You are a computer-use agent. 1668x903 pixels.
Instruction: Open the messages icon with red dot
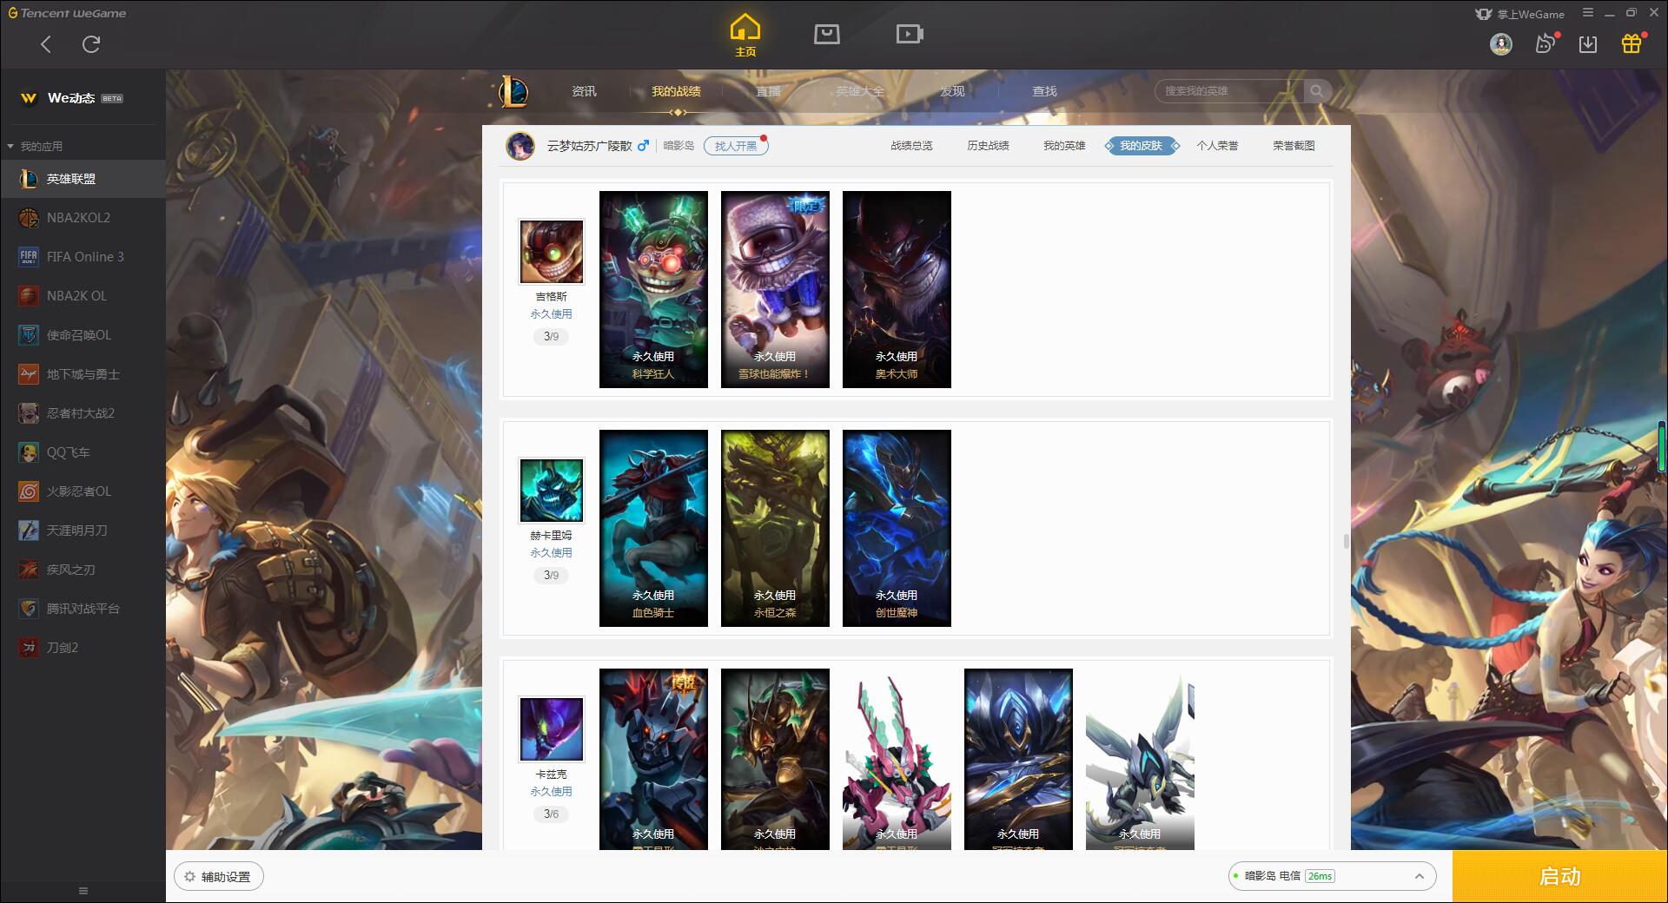[1546, 43]
